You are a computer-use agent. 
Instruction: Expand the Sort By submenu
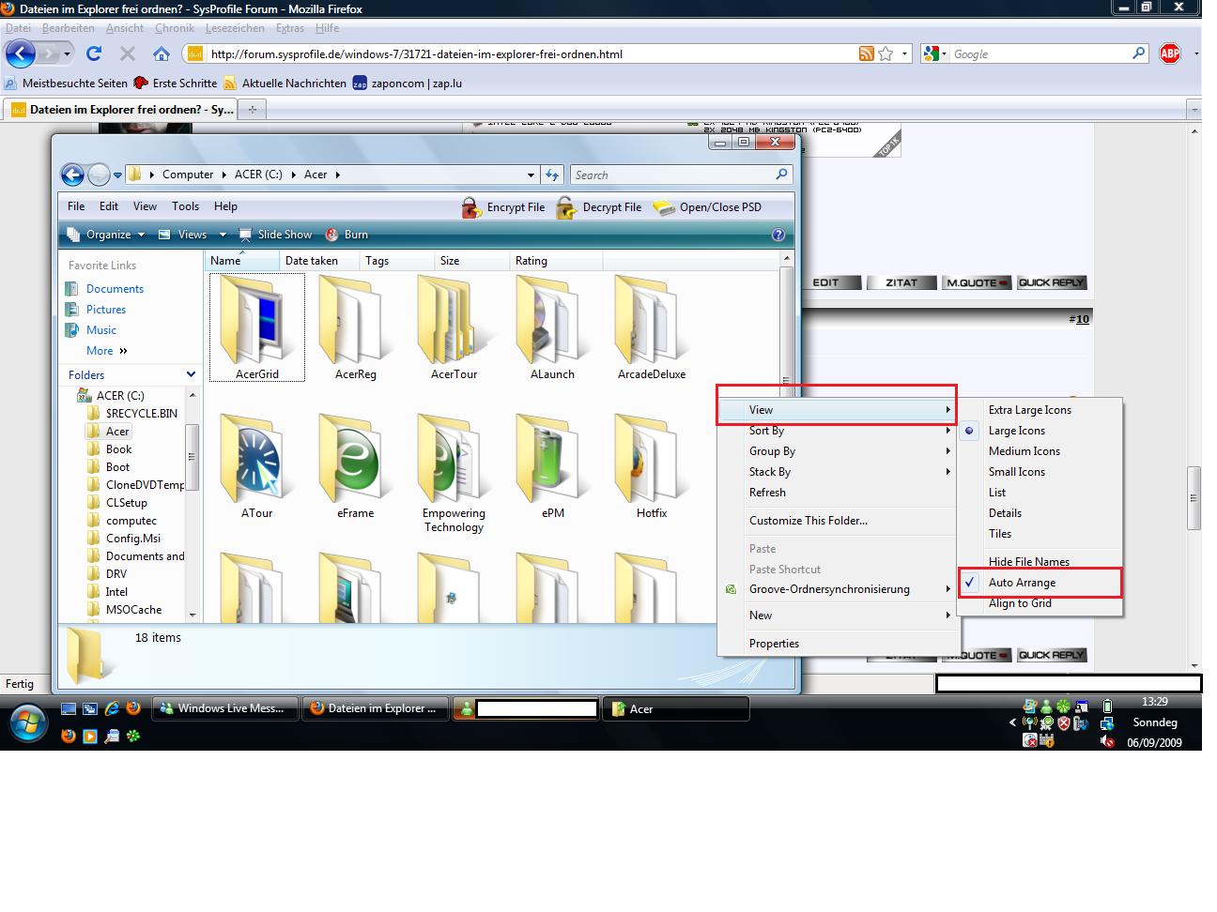click(x=838, y=431)
